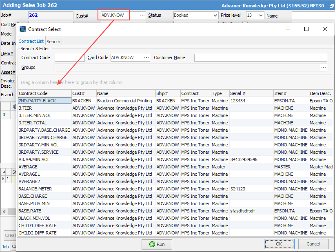Open the Groups selection ellipsis button

(324, 68)
